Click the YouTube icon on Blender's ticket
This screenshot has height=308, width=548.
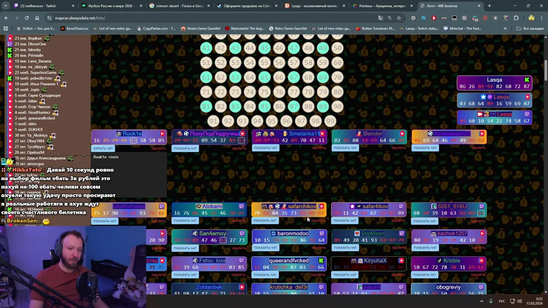[402, 134]
